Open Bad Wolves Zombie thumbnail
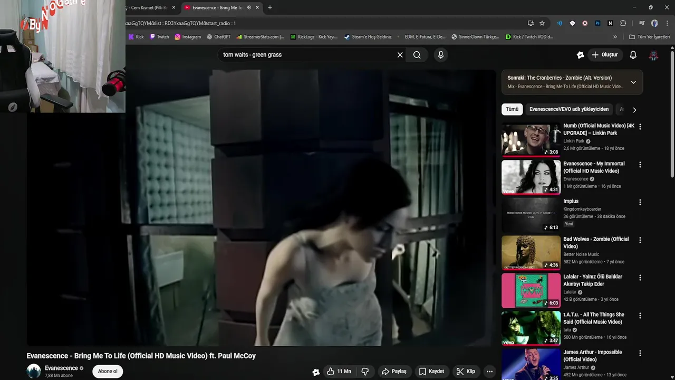 click(x=531, y=253)
